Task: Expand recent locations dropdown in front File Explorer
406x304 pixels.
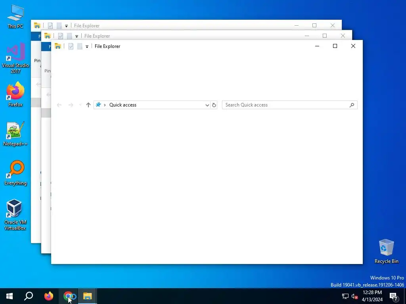Action: tap(80, 105)
